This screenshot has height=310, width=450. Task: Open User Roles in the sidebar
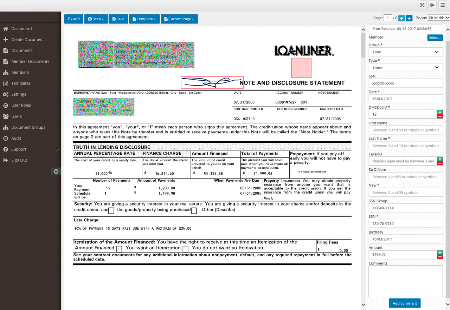pyautogui.click(x=21, y=105)
